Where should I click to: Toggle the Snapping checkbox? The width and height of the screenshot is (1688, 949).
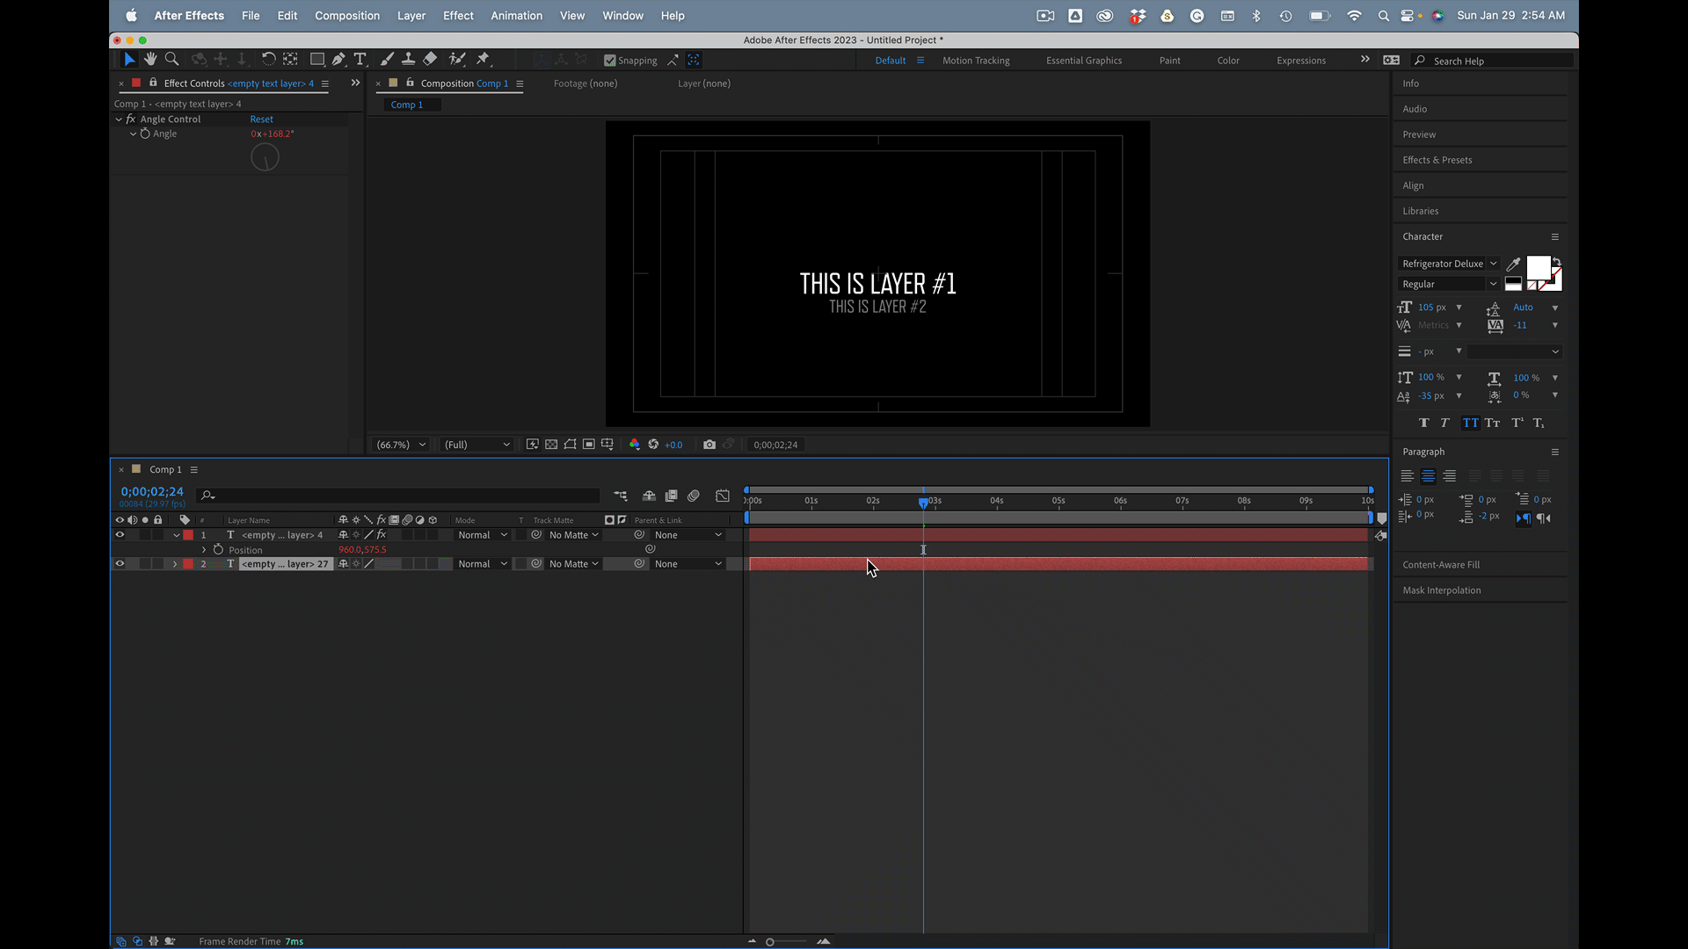[x=609, y=61]
